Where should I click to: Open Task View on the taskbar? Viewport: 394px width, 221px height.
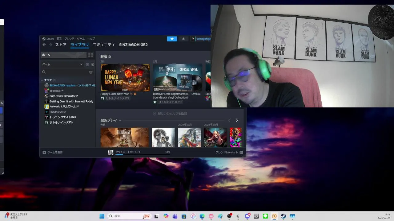(156, 216)
